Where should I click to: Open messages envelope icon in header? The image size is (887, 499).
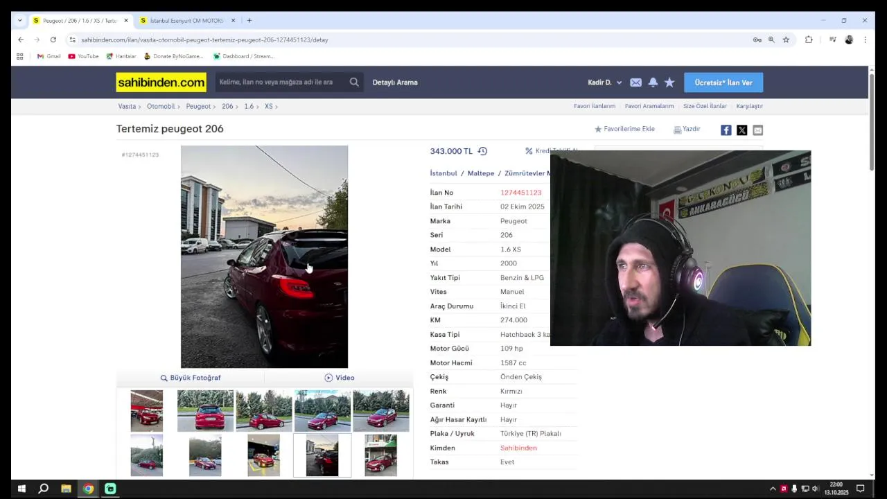click(635, 82)
